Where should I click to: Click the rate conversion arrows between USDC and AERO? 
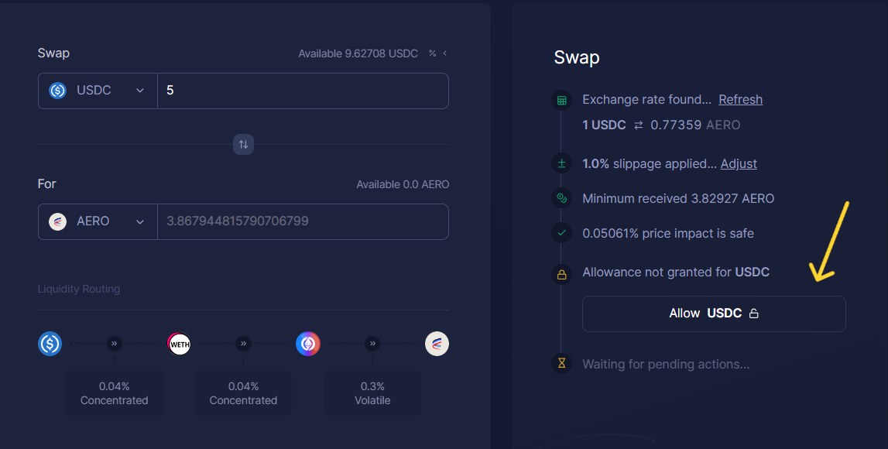(x=638, y=125)
